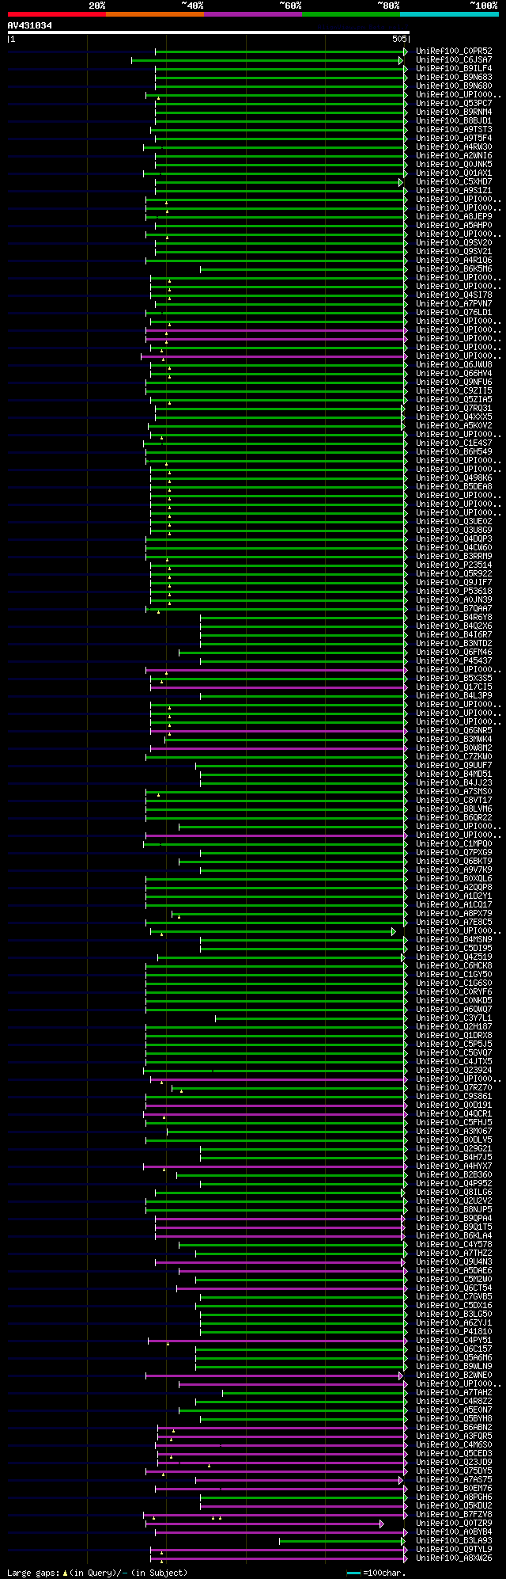Select hit label UniRef100_B6KLA4

point(454,1236)
